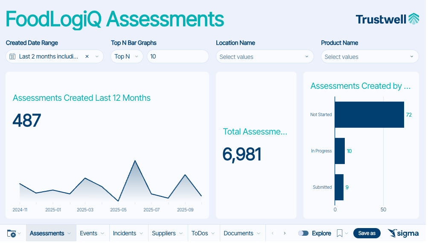Click the Sigma logo
Screen dimensions: 428x243
coord(403,233)
